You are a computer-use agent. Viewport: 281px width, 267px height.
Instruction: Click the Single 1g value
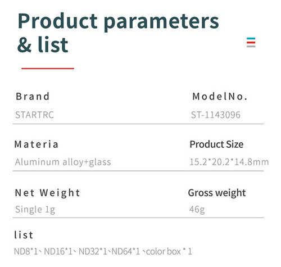pos(35,210)
